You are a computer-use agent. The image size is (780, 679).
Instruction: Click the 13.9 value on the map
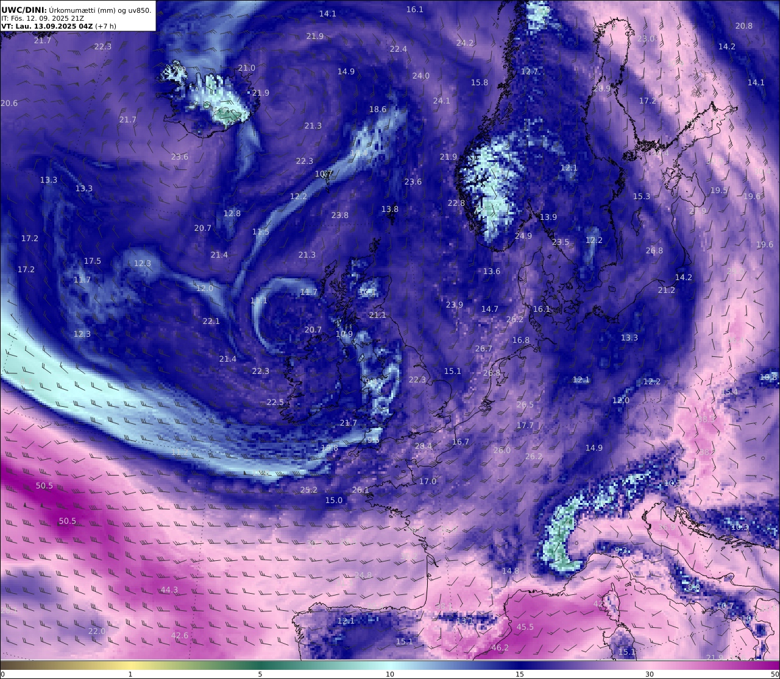pyautogui.click(x=548, y=217)
